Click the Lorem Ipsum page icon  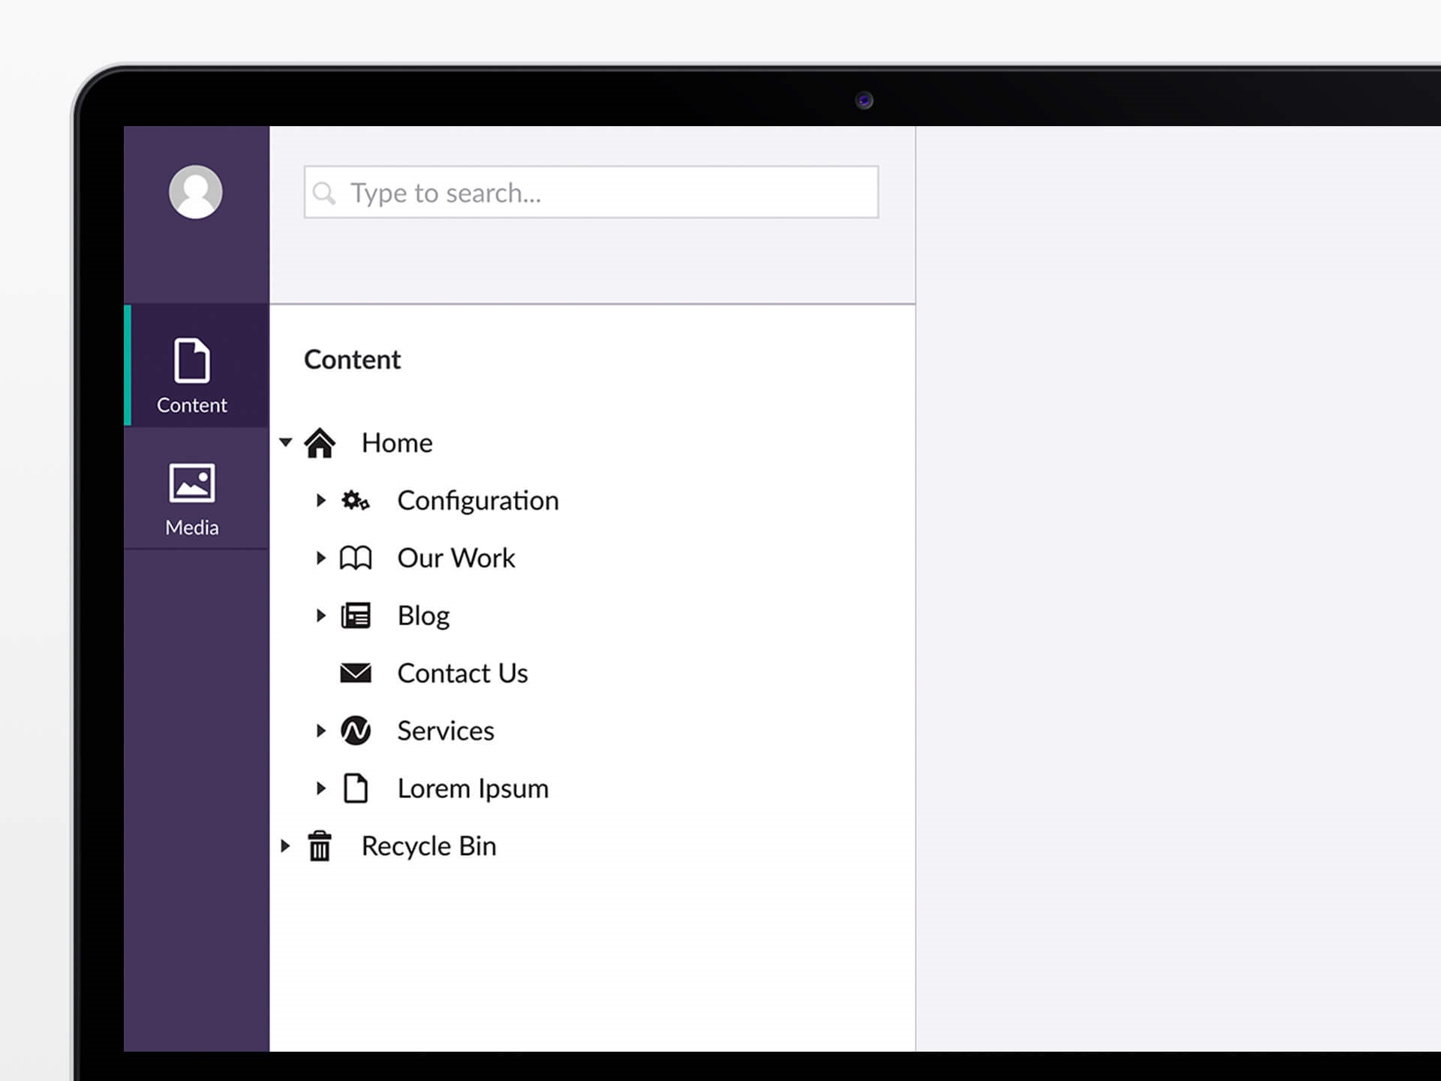coord(356,788)
